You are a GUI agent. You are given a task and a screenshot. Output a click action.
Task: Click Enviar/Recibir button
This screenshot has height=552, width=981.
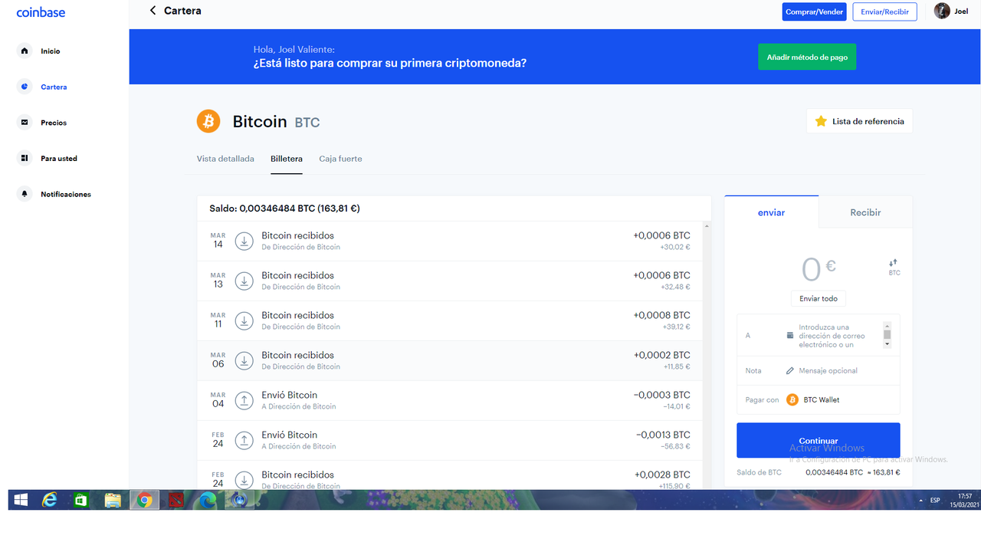[x=884, y=11]
